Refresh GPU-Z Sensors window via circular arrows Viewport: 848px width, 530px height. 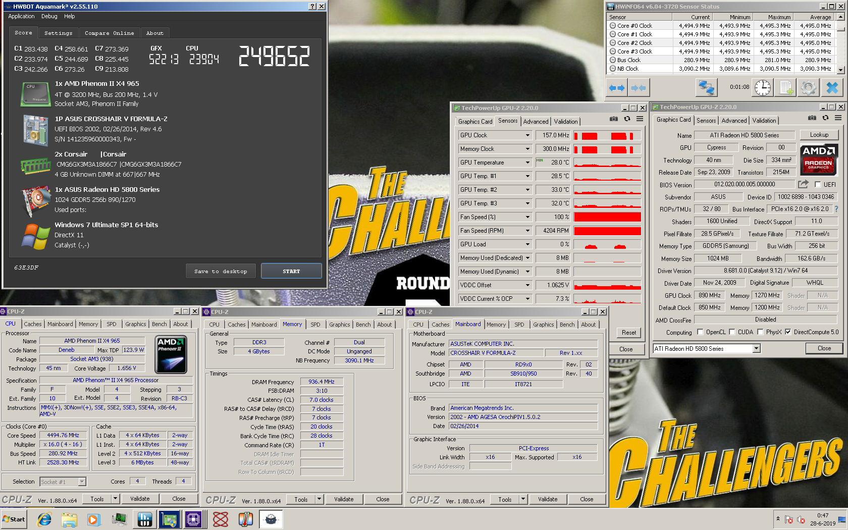click(x=627, y=119)
